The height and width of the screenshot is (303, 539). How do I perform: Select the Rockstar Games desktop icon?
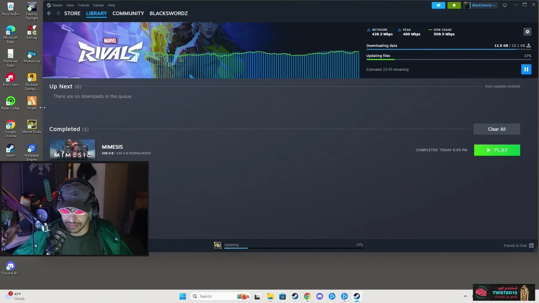click(x=32, y=82)
